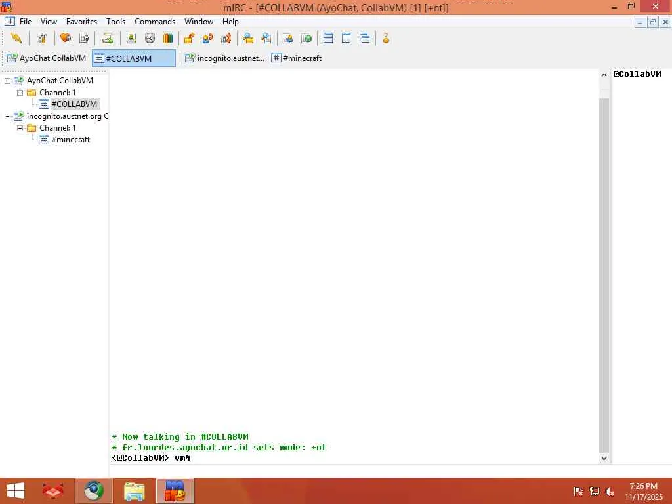Click the DCC Chat icon
The image size is (672, 504).
pyautogui.click(x=208, y=38)
